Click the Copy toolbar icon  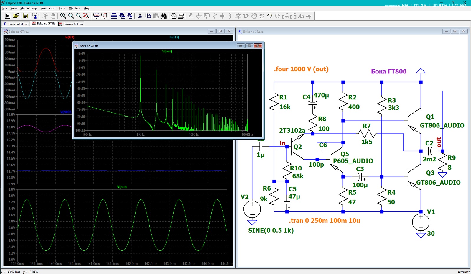pyautogui.click(x=148, y=16)
